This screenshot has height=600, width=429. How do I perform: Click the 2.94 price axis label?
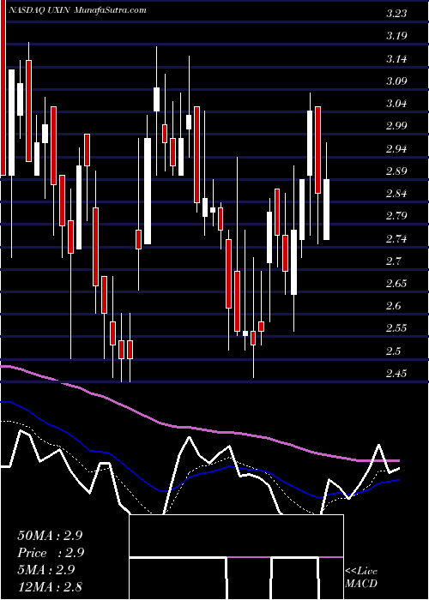point(396,149)
